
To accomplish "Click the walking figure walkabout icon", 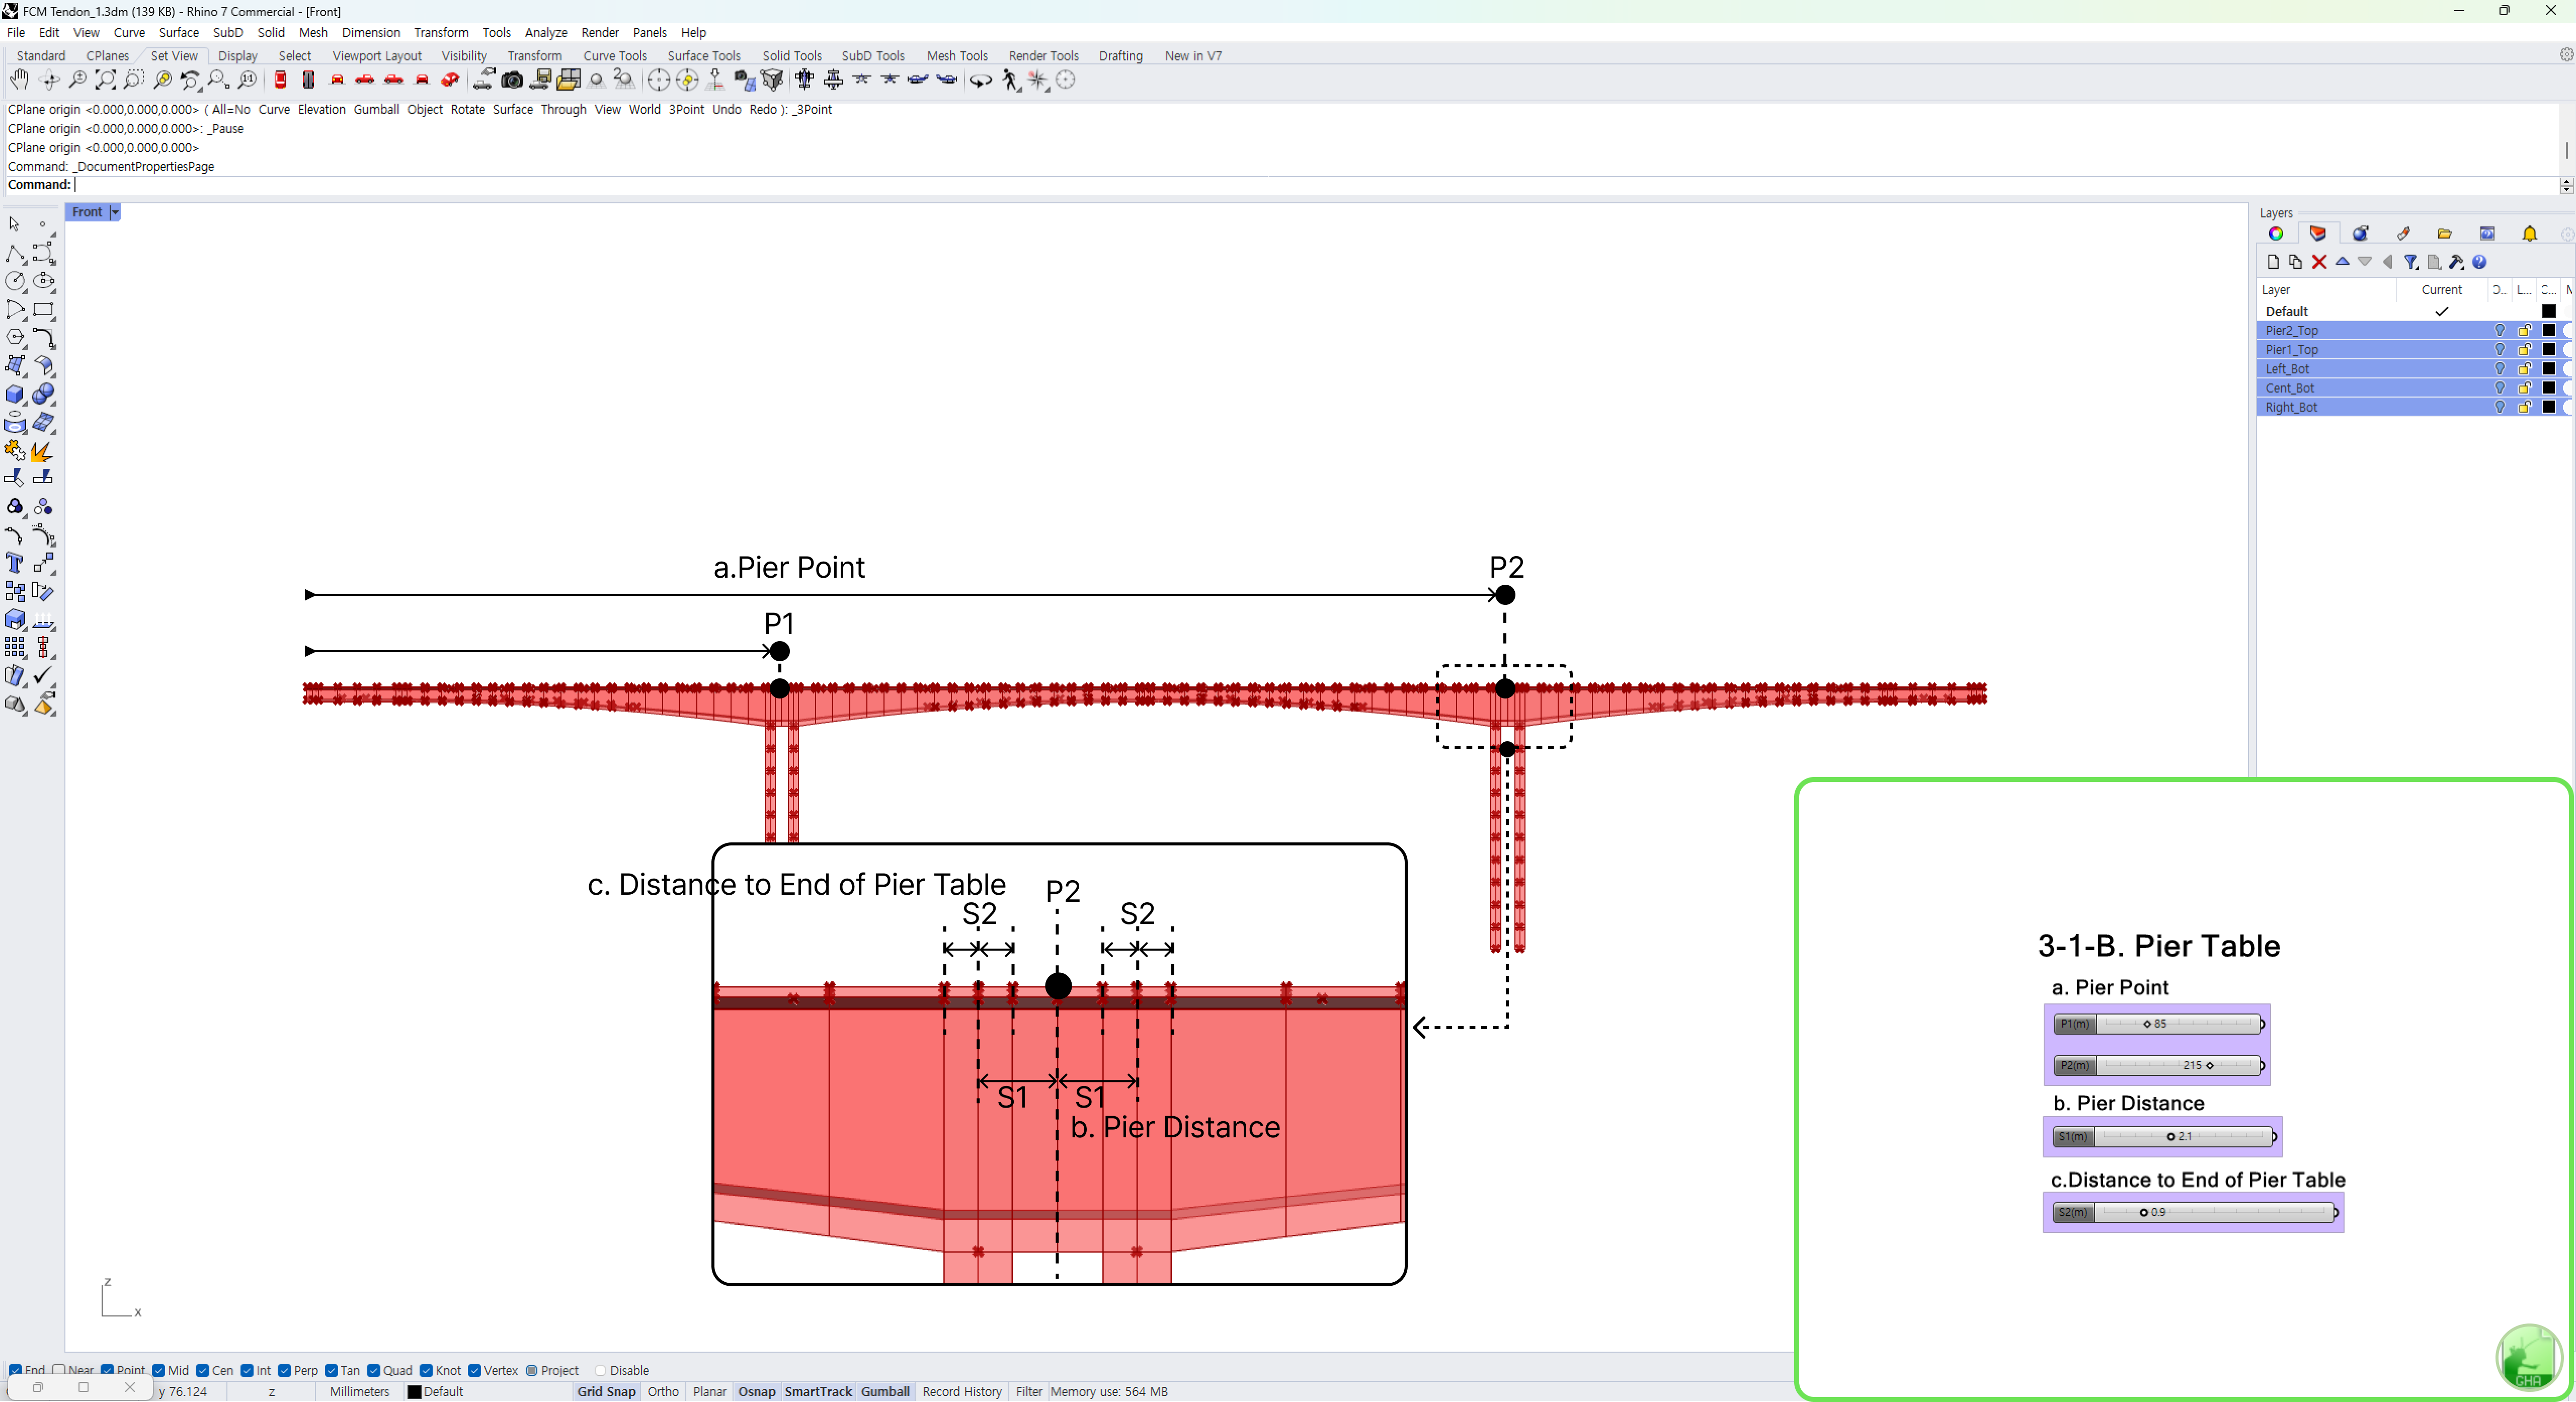I will tap(1010, 80).
